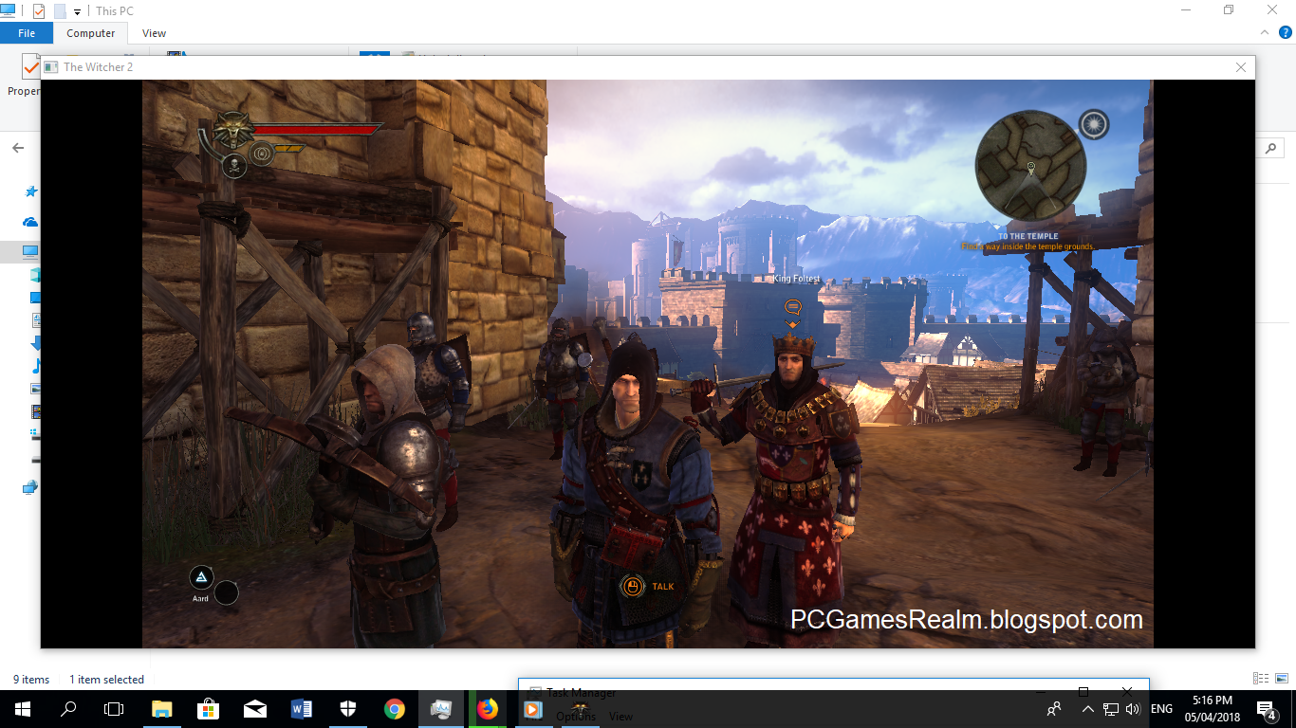Switch to details view in File Explorer
This screenshot has height=728, width=1296.
(x=1261, y=679)
